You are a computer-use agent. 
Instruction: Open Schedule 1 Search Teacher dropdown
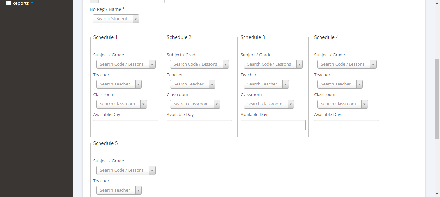pyautogui.click(x=119, y=84)
